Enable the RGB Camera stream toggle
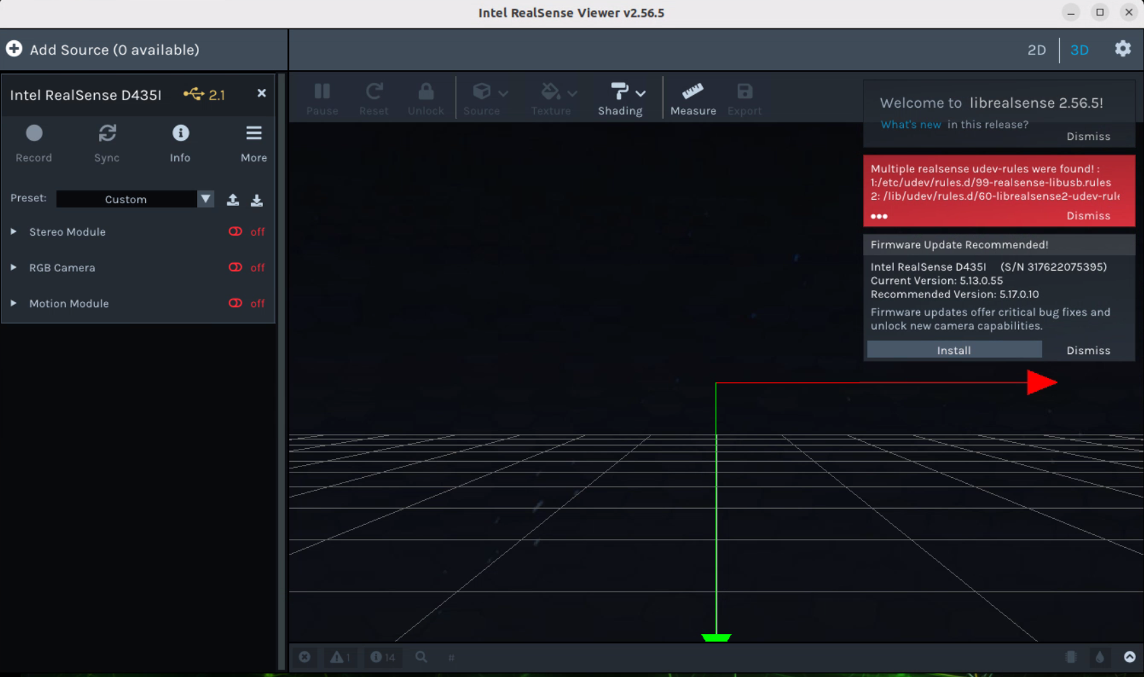 (235, 268)
